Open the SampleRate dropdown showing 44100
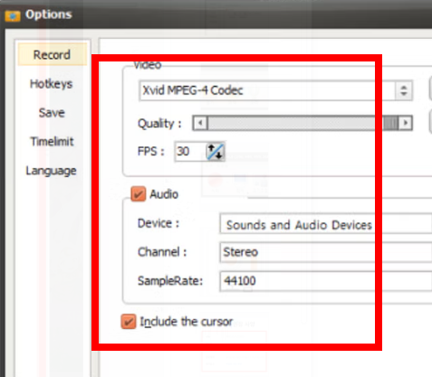Image resolution: width=432 pixels, height=377 pixels. click(x=326, y=281)
